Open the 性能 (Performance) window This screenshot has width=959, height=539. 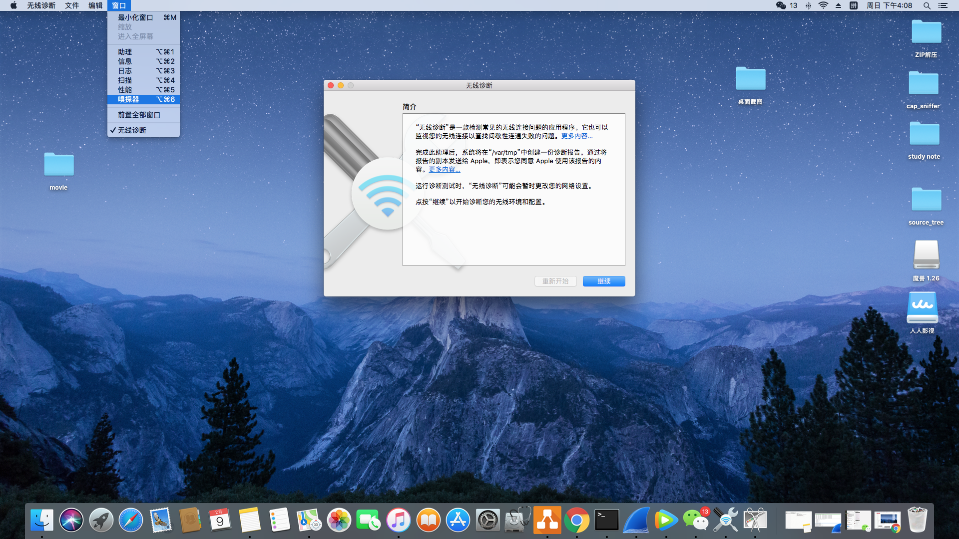point(125,90)
